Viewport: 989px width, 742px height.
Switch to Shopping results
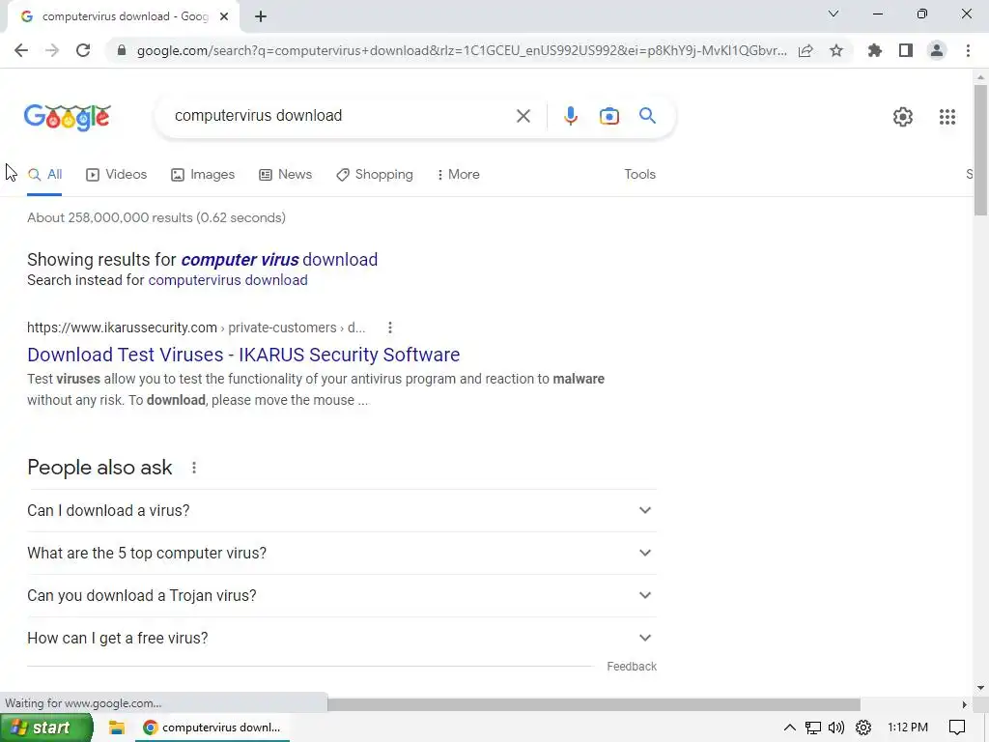click(x=375, y=174)
